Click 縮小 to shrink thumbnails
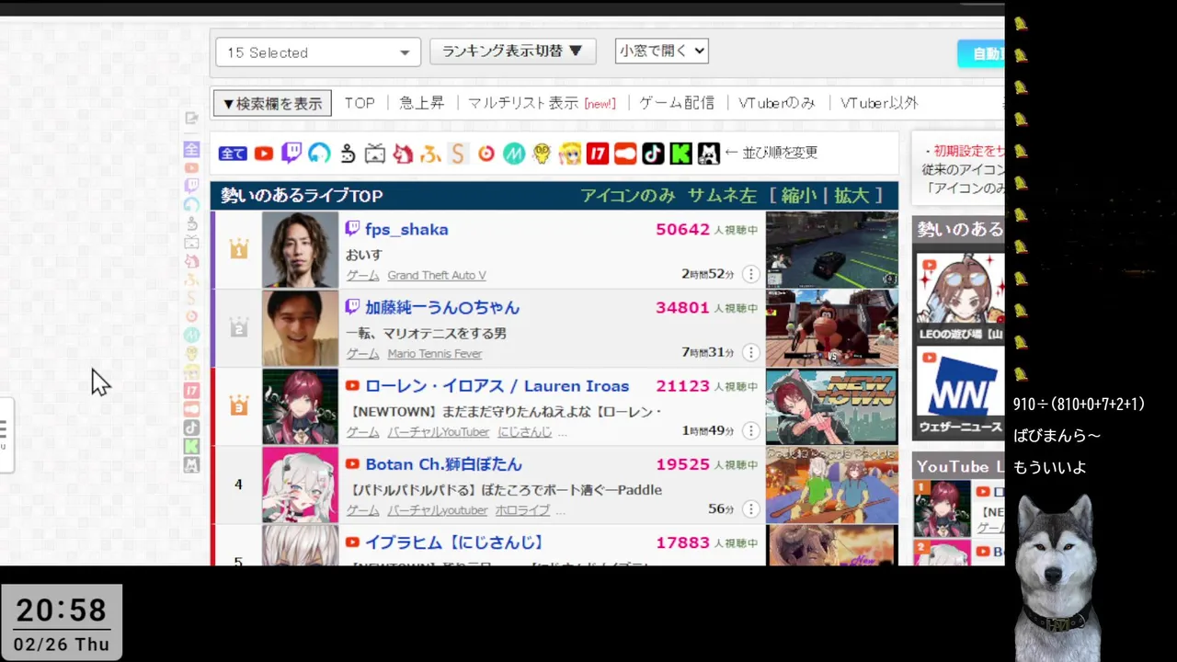The height and width of the screenshot is (662, 1177). point(799,196)
